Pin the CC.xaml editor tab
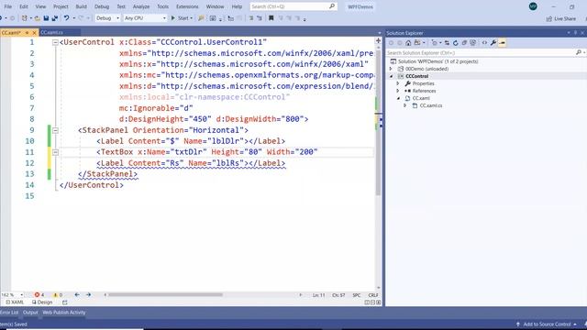The height and width of the screenshot is (330, 587). (27, 33)
